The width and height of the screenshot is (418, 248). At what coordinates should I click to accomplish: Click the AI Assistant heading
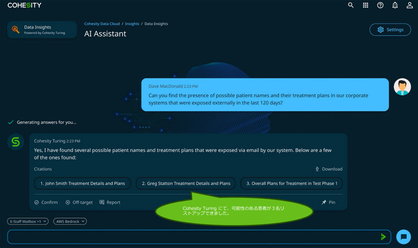(x=105, y=34)
